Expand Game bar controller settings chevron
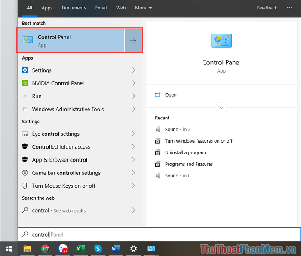301x256 pixels. [x=133, y=173]
